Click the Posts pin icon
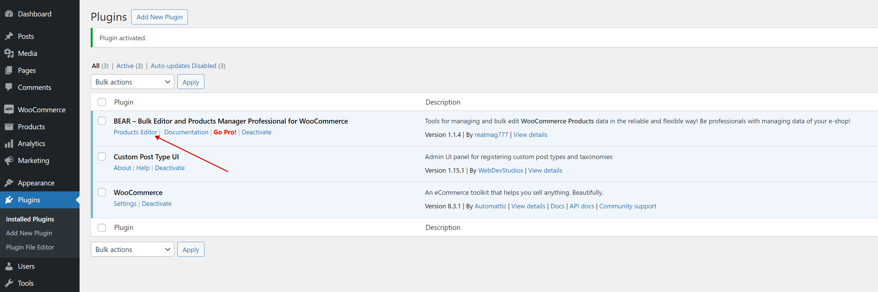878x292 pixels. [9, 36]
